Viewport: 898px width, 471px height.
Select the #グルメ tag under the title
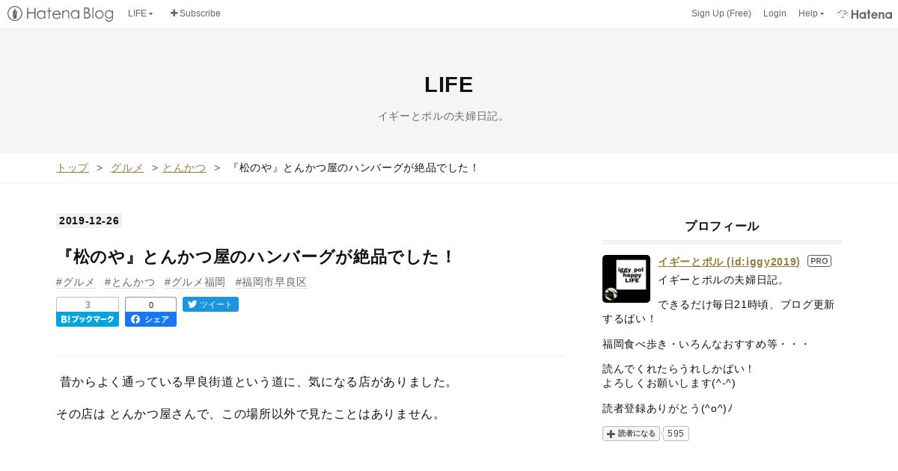tap(76, 282)
